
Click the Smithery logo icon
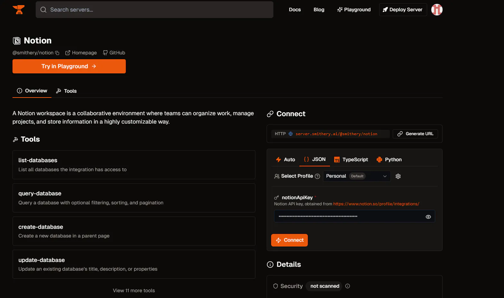pyautogui.click(x=18, y=10)
